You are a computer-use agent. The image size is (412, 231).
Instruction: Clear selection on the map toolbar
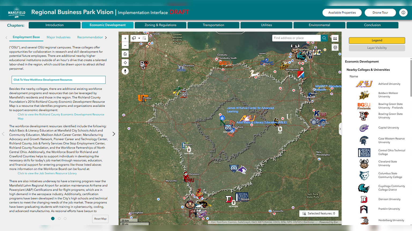[145, 38]
